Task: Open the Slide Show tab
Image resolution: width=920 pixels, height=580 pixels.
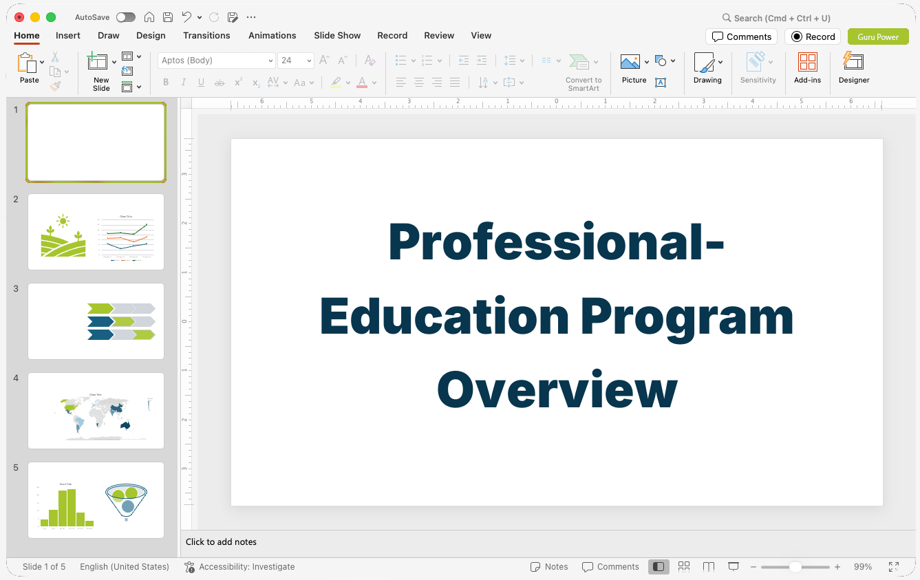Action: point(337,35)
